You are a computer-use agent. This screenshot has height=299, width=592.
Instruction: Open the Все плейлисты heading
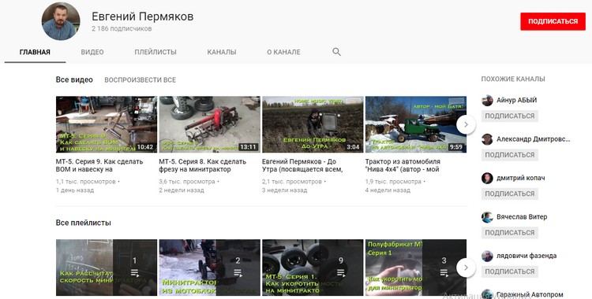[x=84, y=223]
